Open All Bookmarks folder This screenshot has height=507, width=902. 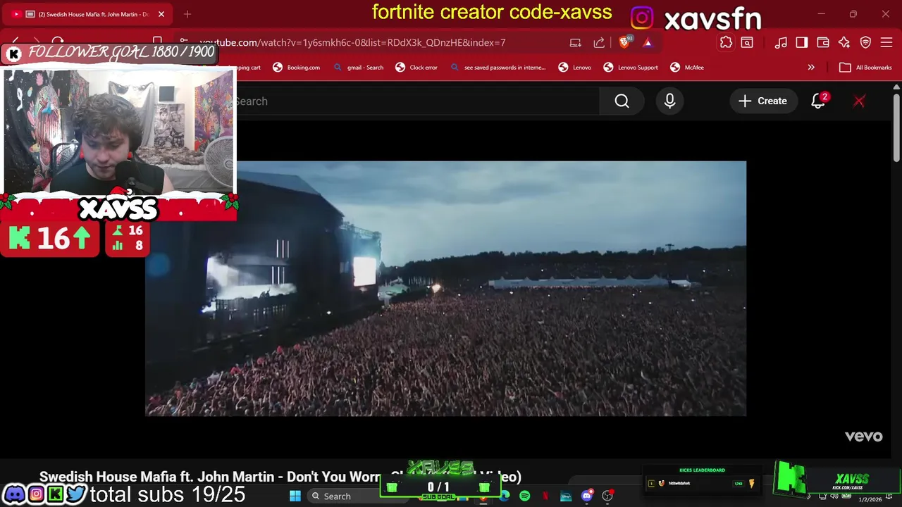pyautogui.click(x=866, y=68)
